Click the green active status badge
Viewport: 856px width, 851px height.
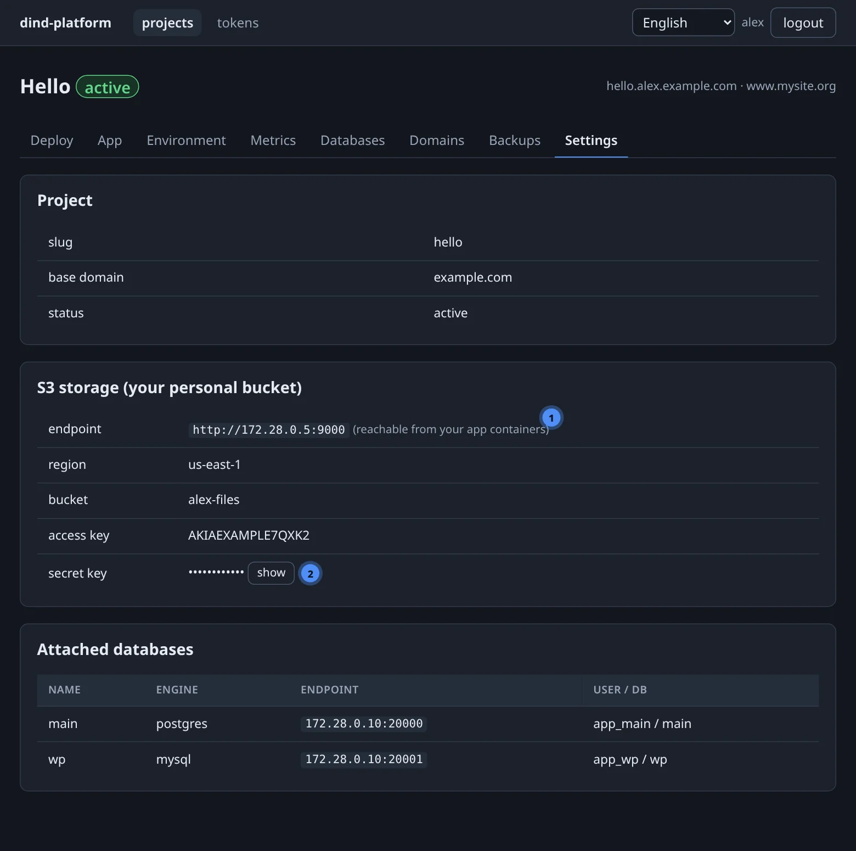107,87
